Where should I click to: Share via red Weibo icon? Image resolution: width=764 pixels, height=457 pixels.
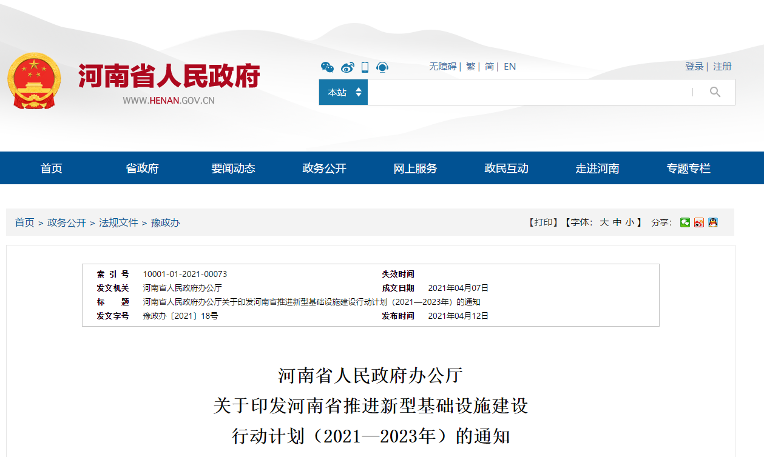click(699, 222)
